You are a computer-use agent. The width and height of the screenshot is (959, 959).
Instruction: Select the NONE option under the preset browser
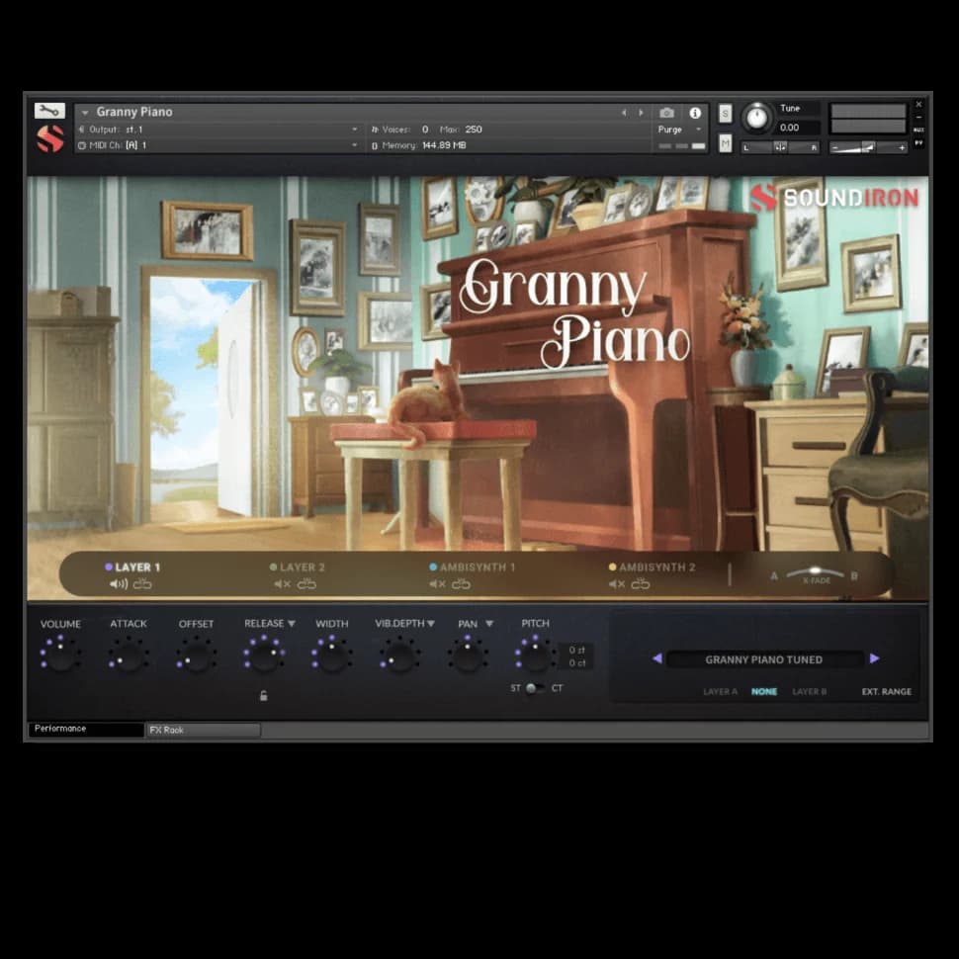(x=764, y=691)
